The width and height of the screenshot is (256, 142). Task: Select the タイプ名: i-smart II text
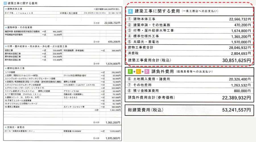[18, 13]
